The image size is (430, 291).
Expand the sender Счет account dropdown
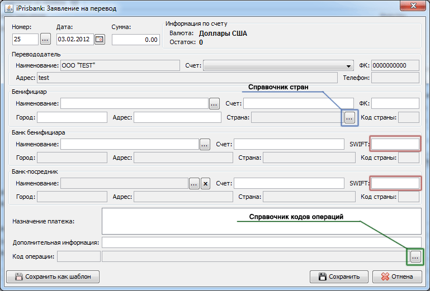point(349,66)
